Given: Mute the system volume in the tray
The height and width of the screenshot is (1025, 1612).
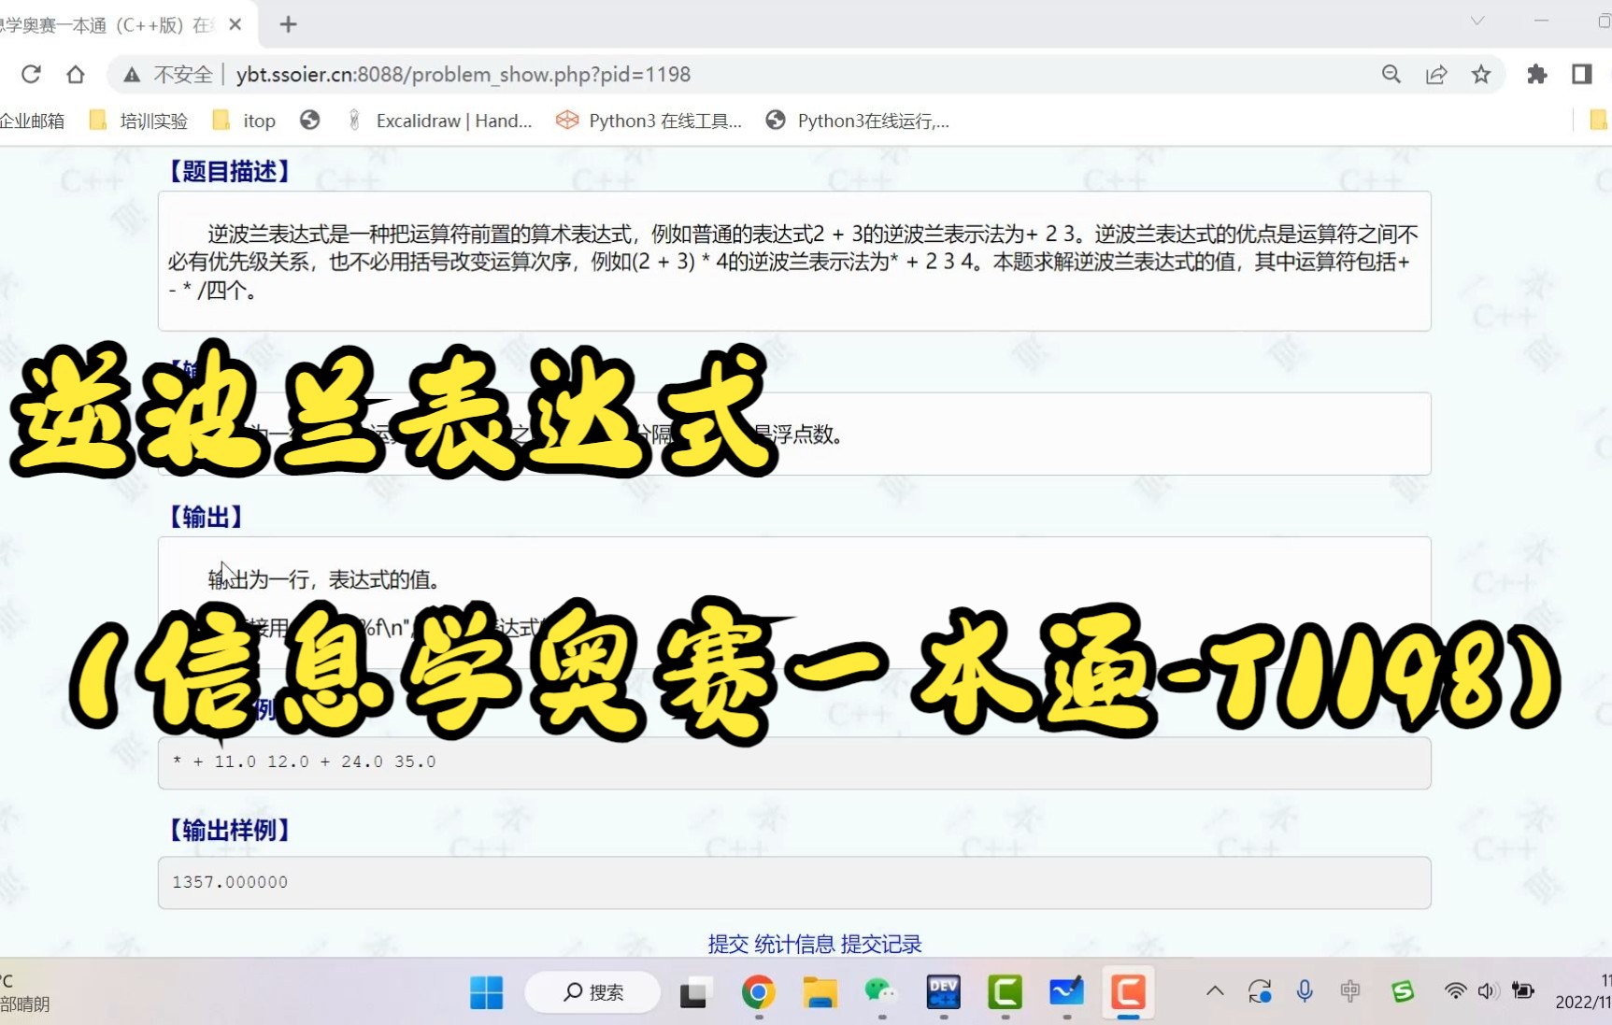Looking at the screenshot, I should [1488, 992].
